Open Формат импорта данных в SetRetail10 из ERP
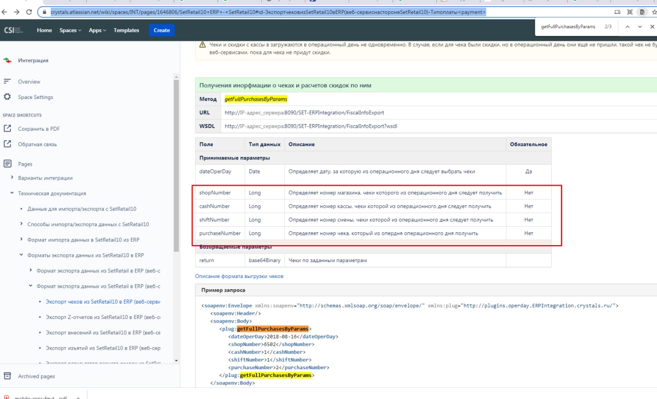The image size is (657, 399). click(83, 240)
